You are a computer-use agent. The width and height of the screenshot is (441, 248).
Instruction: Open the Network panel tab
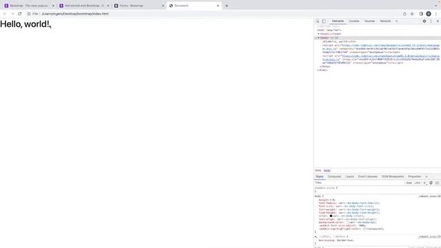click(385, 21)
